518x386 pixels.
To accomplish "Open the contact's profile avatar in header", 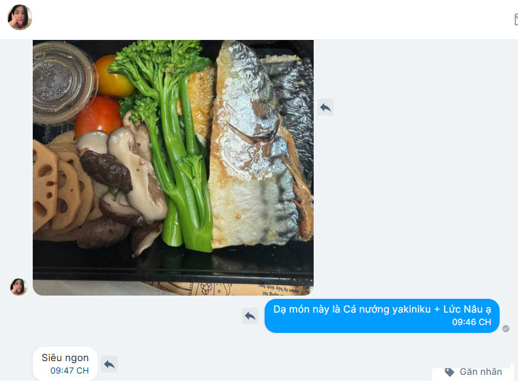I will pyautogui.click(x=20, y=18).
